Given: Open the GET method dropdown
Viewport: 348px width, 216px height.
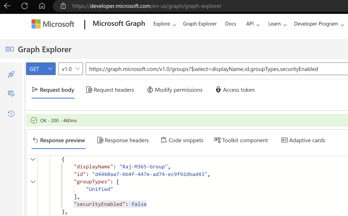Looking at the screenshot, I should [x=41, y=69].
